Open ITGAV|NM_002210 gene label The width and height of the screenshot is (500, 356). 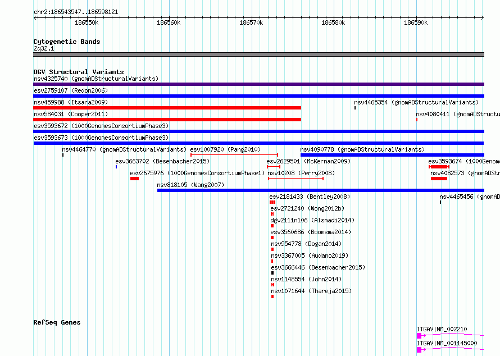(x=442, y=329)
